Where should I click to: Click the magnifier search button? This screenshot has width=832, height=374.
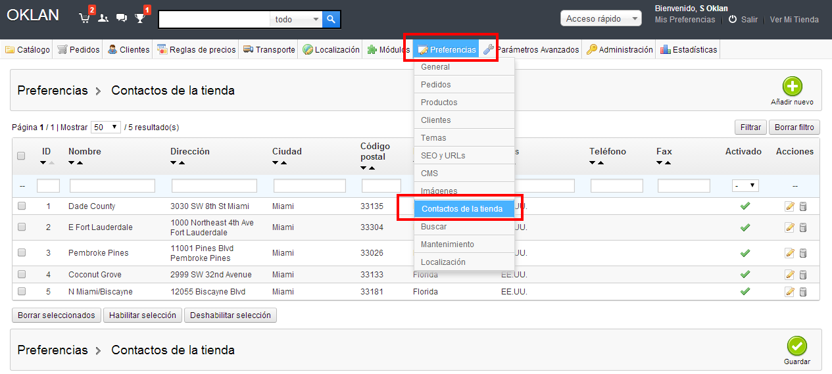[x=331, y=20]
